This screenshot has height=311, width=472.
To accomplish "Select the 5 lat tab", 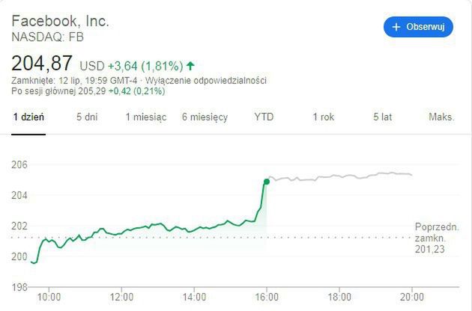I will point(382,117).
